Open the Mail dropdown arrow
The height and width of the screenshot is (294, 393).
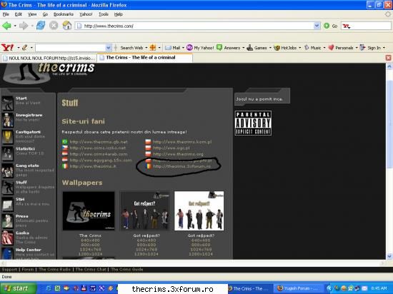[x=183, y=48]
